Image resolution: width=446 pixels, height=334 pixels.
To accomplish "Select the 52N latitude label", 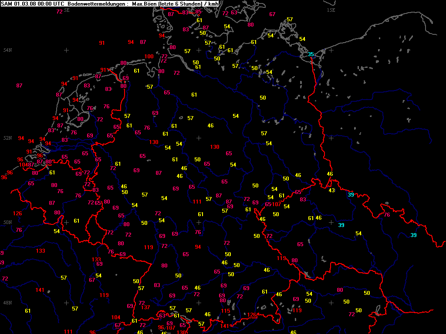I will pos(7,138).
